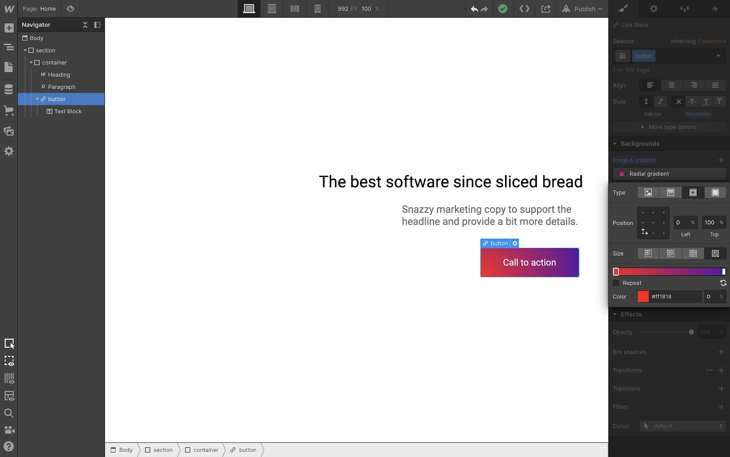Open the button element settings gear on canvas
Image resolution: width=730 pixels, height=457 pixels.
515,243
